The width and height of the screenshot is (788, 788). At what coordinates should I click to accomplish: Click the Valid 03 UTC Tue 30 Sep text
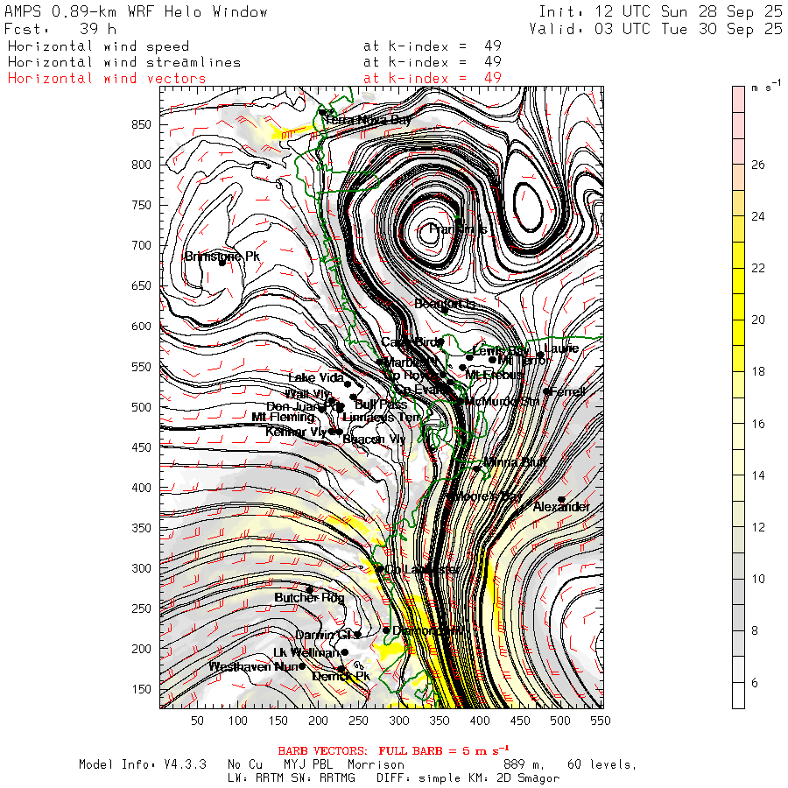click(656, 29)
